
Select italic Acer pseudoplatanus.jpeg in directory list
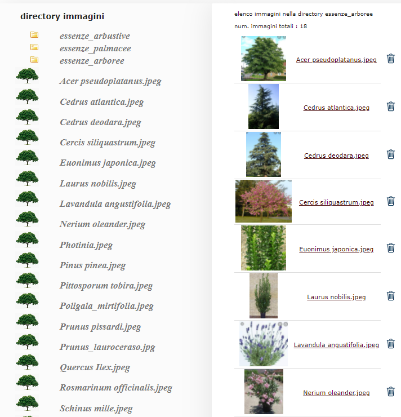110,81
